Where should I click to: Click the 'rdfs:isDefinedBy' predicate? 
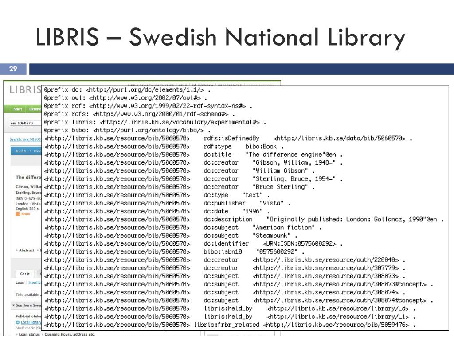231,139
